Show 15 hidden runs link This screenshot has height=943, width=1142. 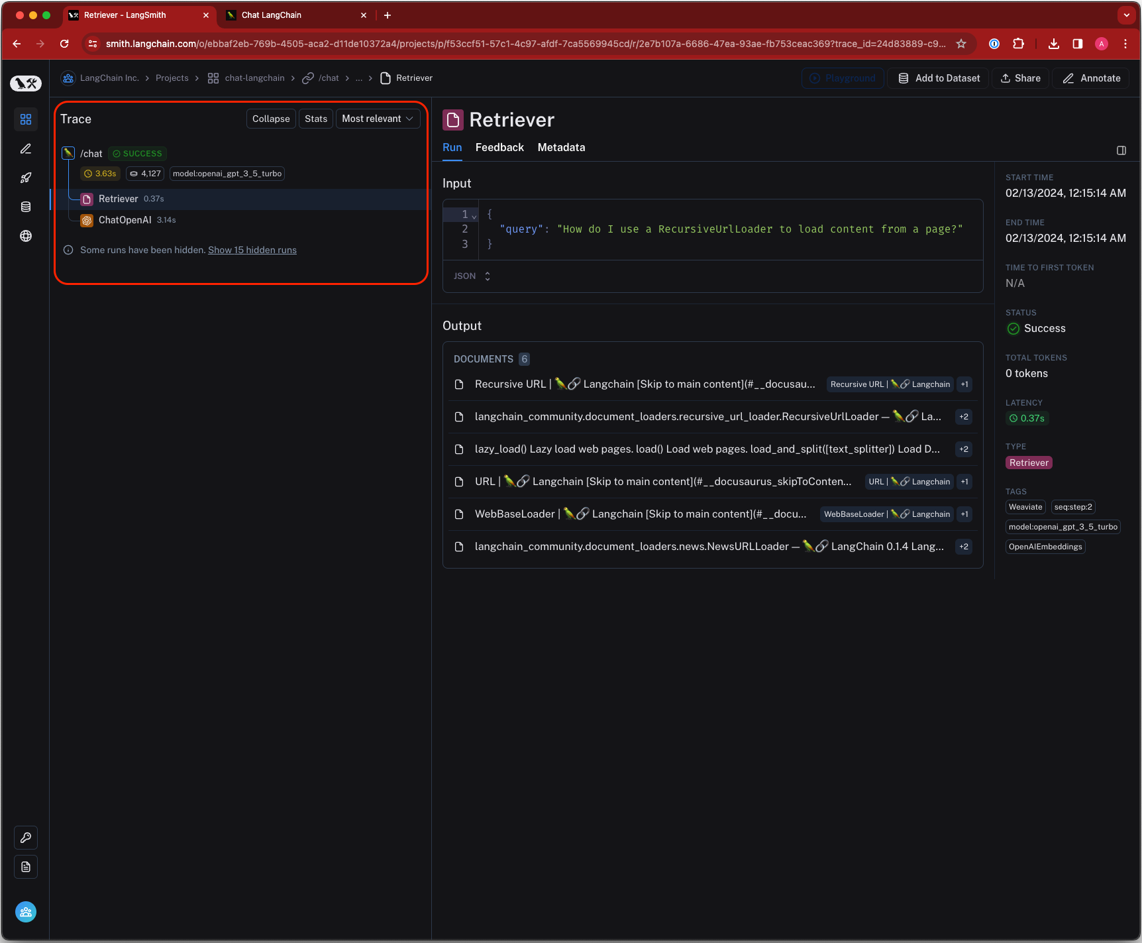coord(252,250)
